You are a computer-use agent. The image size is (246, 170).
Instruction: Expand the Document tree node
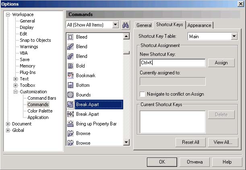tap(8, 124)
